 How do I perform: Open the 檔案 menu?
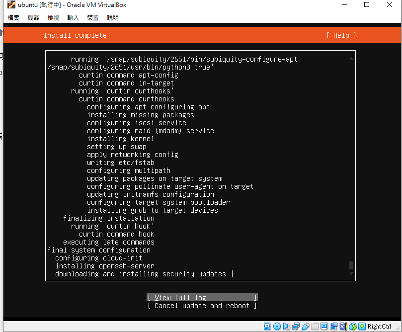pos(13,18)
